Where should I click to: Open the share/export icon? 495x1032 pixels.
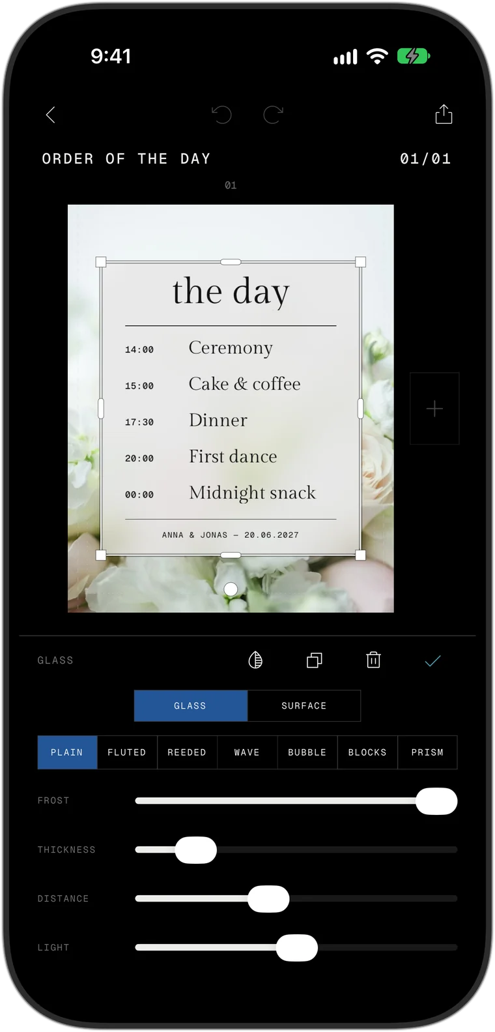[444, 114]
